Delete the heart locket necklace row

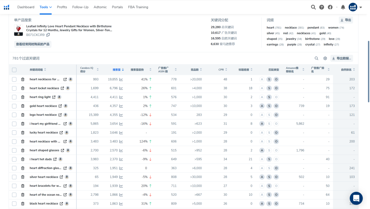[x=23, y=88]
